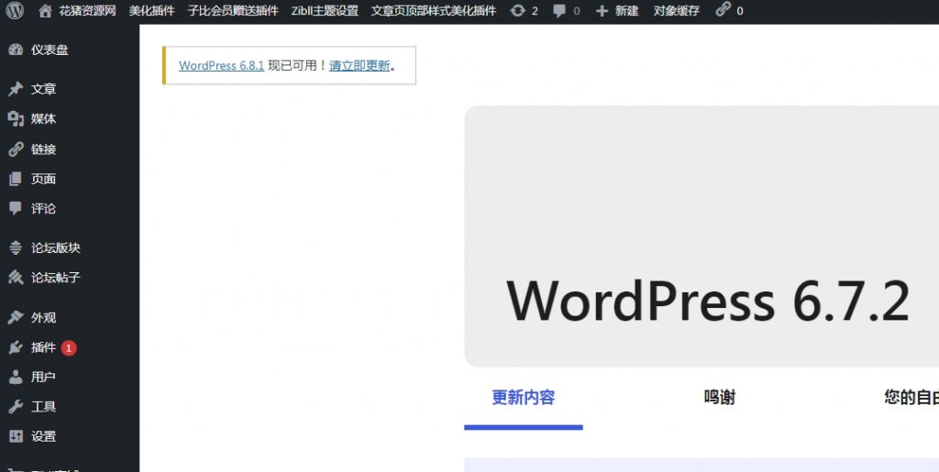This screenshot has height=472, width=939.
Task: Click the user icon beside 用户
Action: (x=16, y=378)
